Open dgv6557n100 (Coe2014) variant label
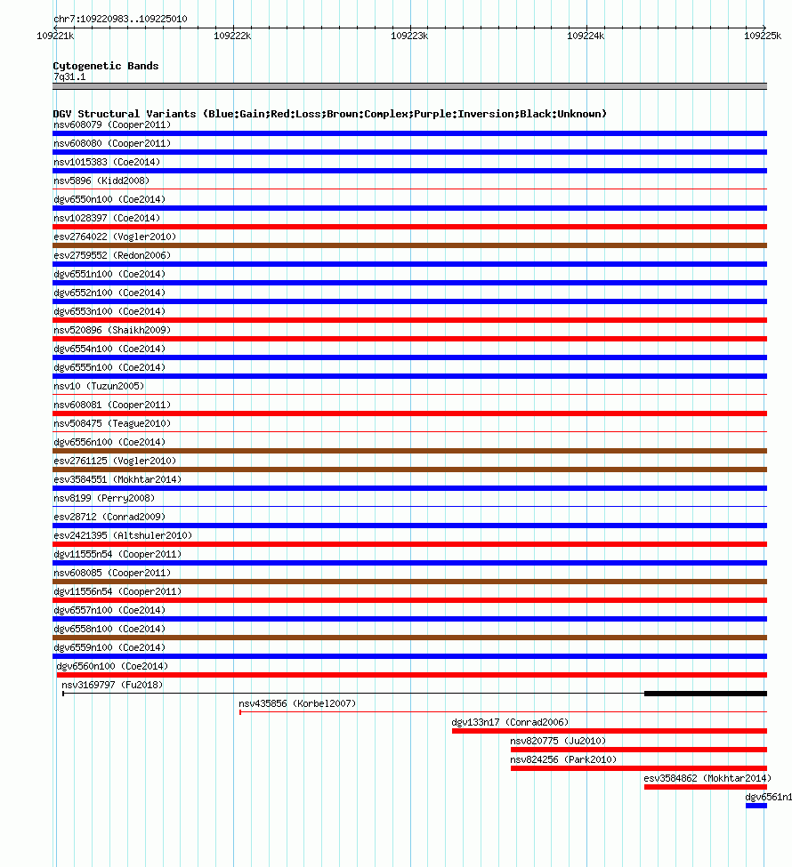792x867 pixels. coord(109,610)
